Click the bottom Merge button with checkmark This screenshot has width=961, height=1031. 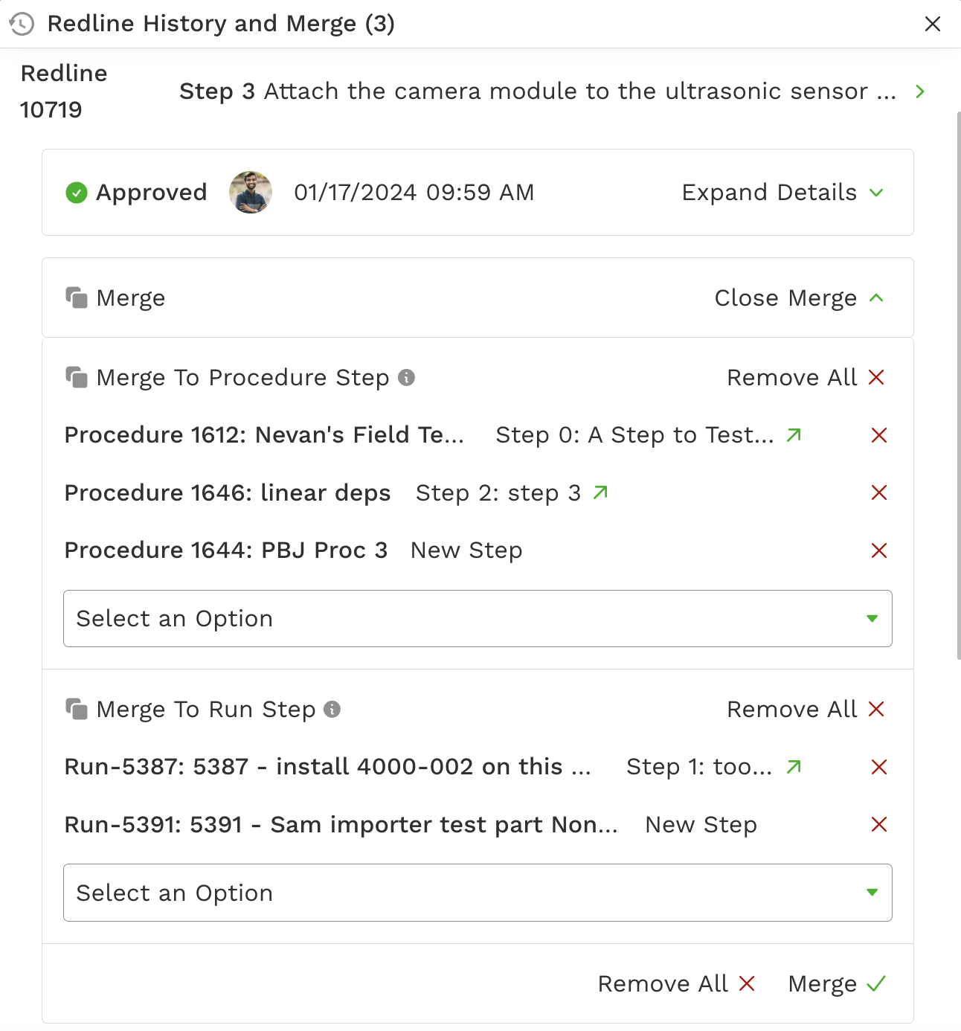(837, 983)
